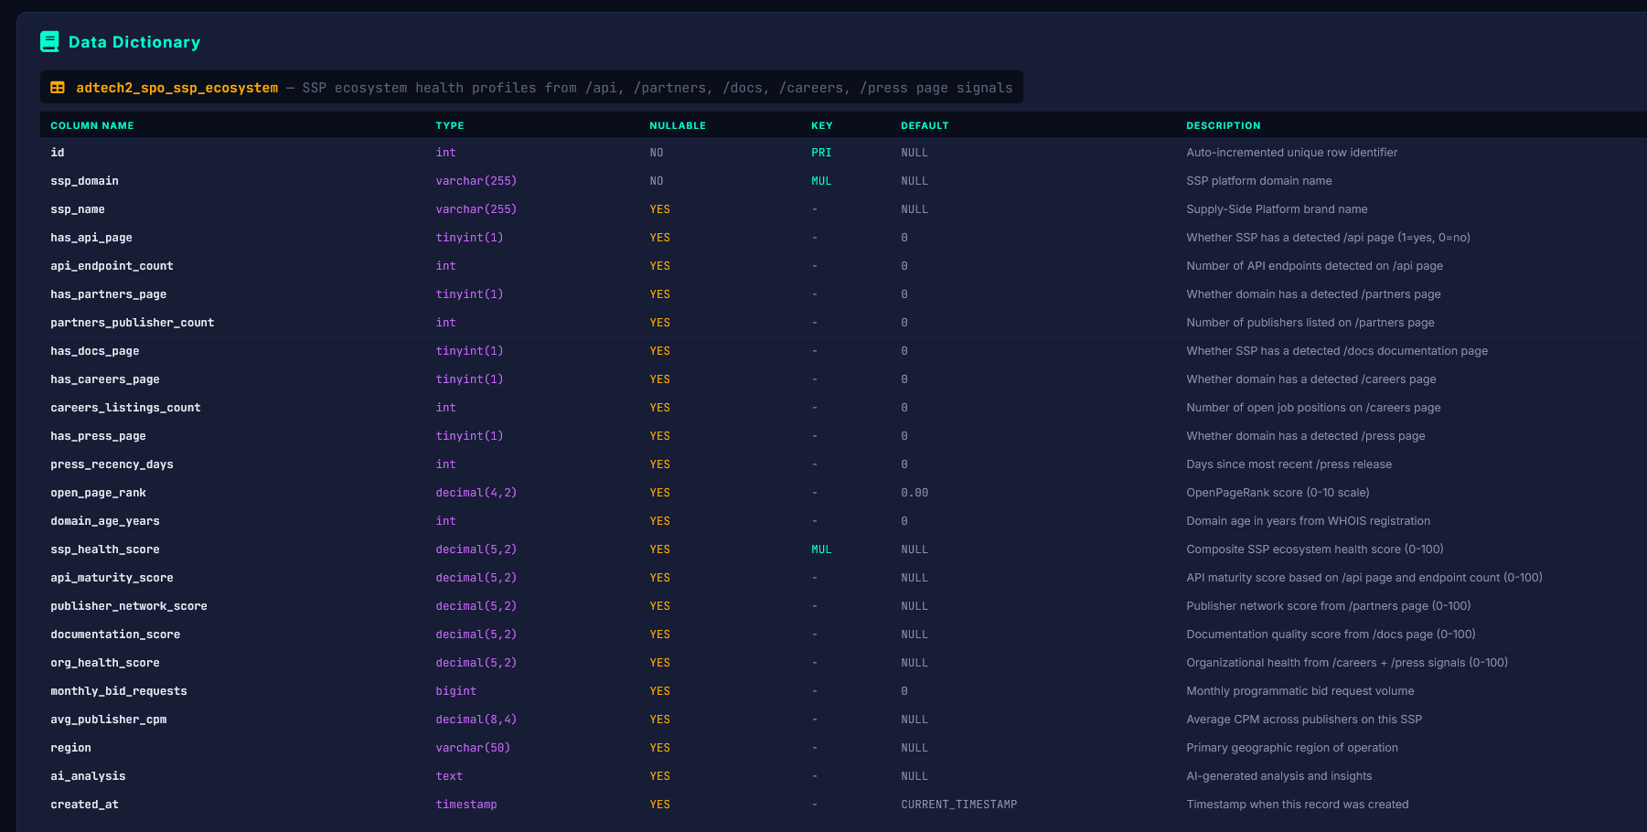Click 'Primary geographic region of operation' description
1647x832 pixels.
click(1292, 748)
